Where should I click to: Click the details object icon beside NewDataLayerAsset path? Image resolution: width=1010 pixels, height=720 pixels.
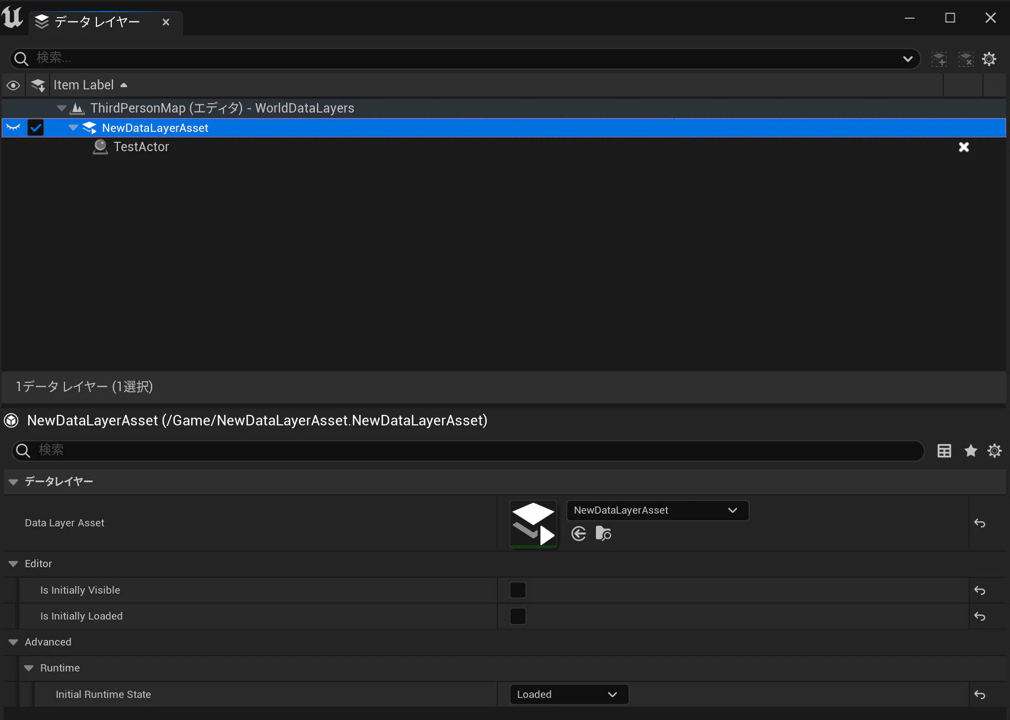pos(12,421)
